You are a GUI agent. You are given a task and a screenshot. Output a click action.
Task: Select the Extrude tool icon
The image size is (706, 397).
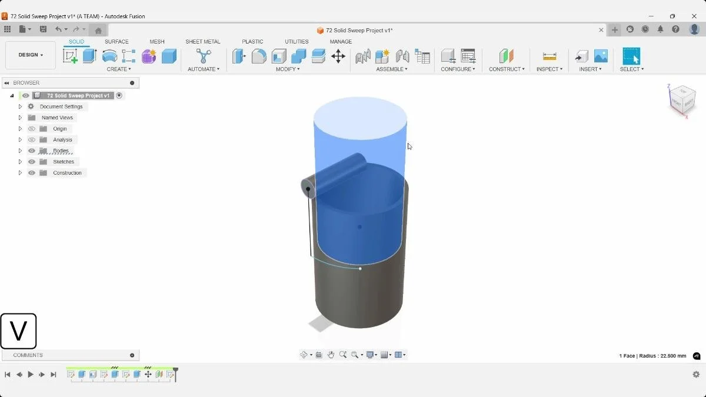coord(89,56)
